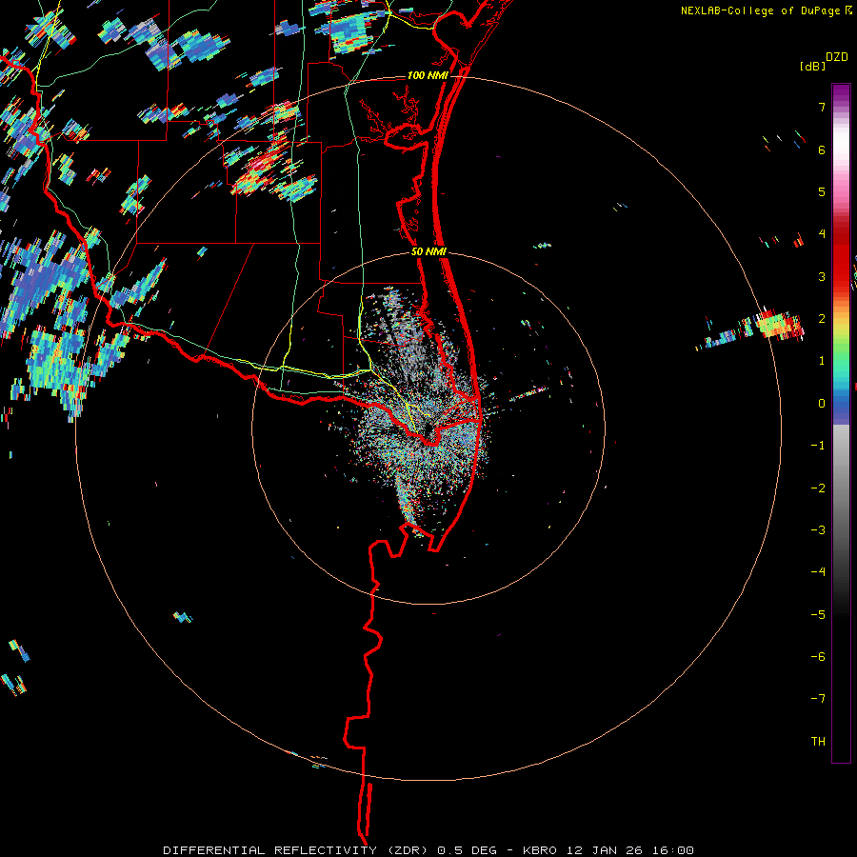Click the 3 dB value on color scale
This screenshot has width=857, height=857.
pos(822,276)
